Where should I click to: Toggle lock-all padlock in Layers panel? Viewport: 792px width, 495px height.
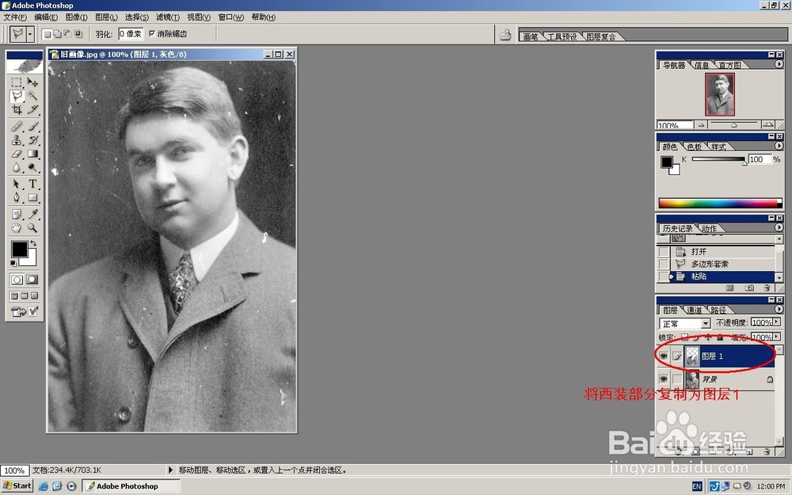720,337
